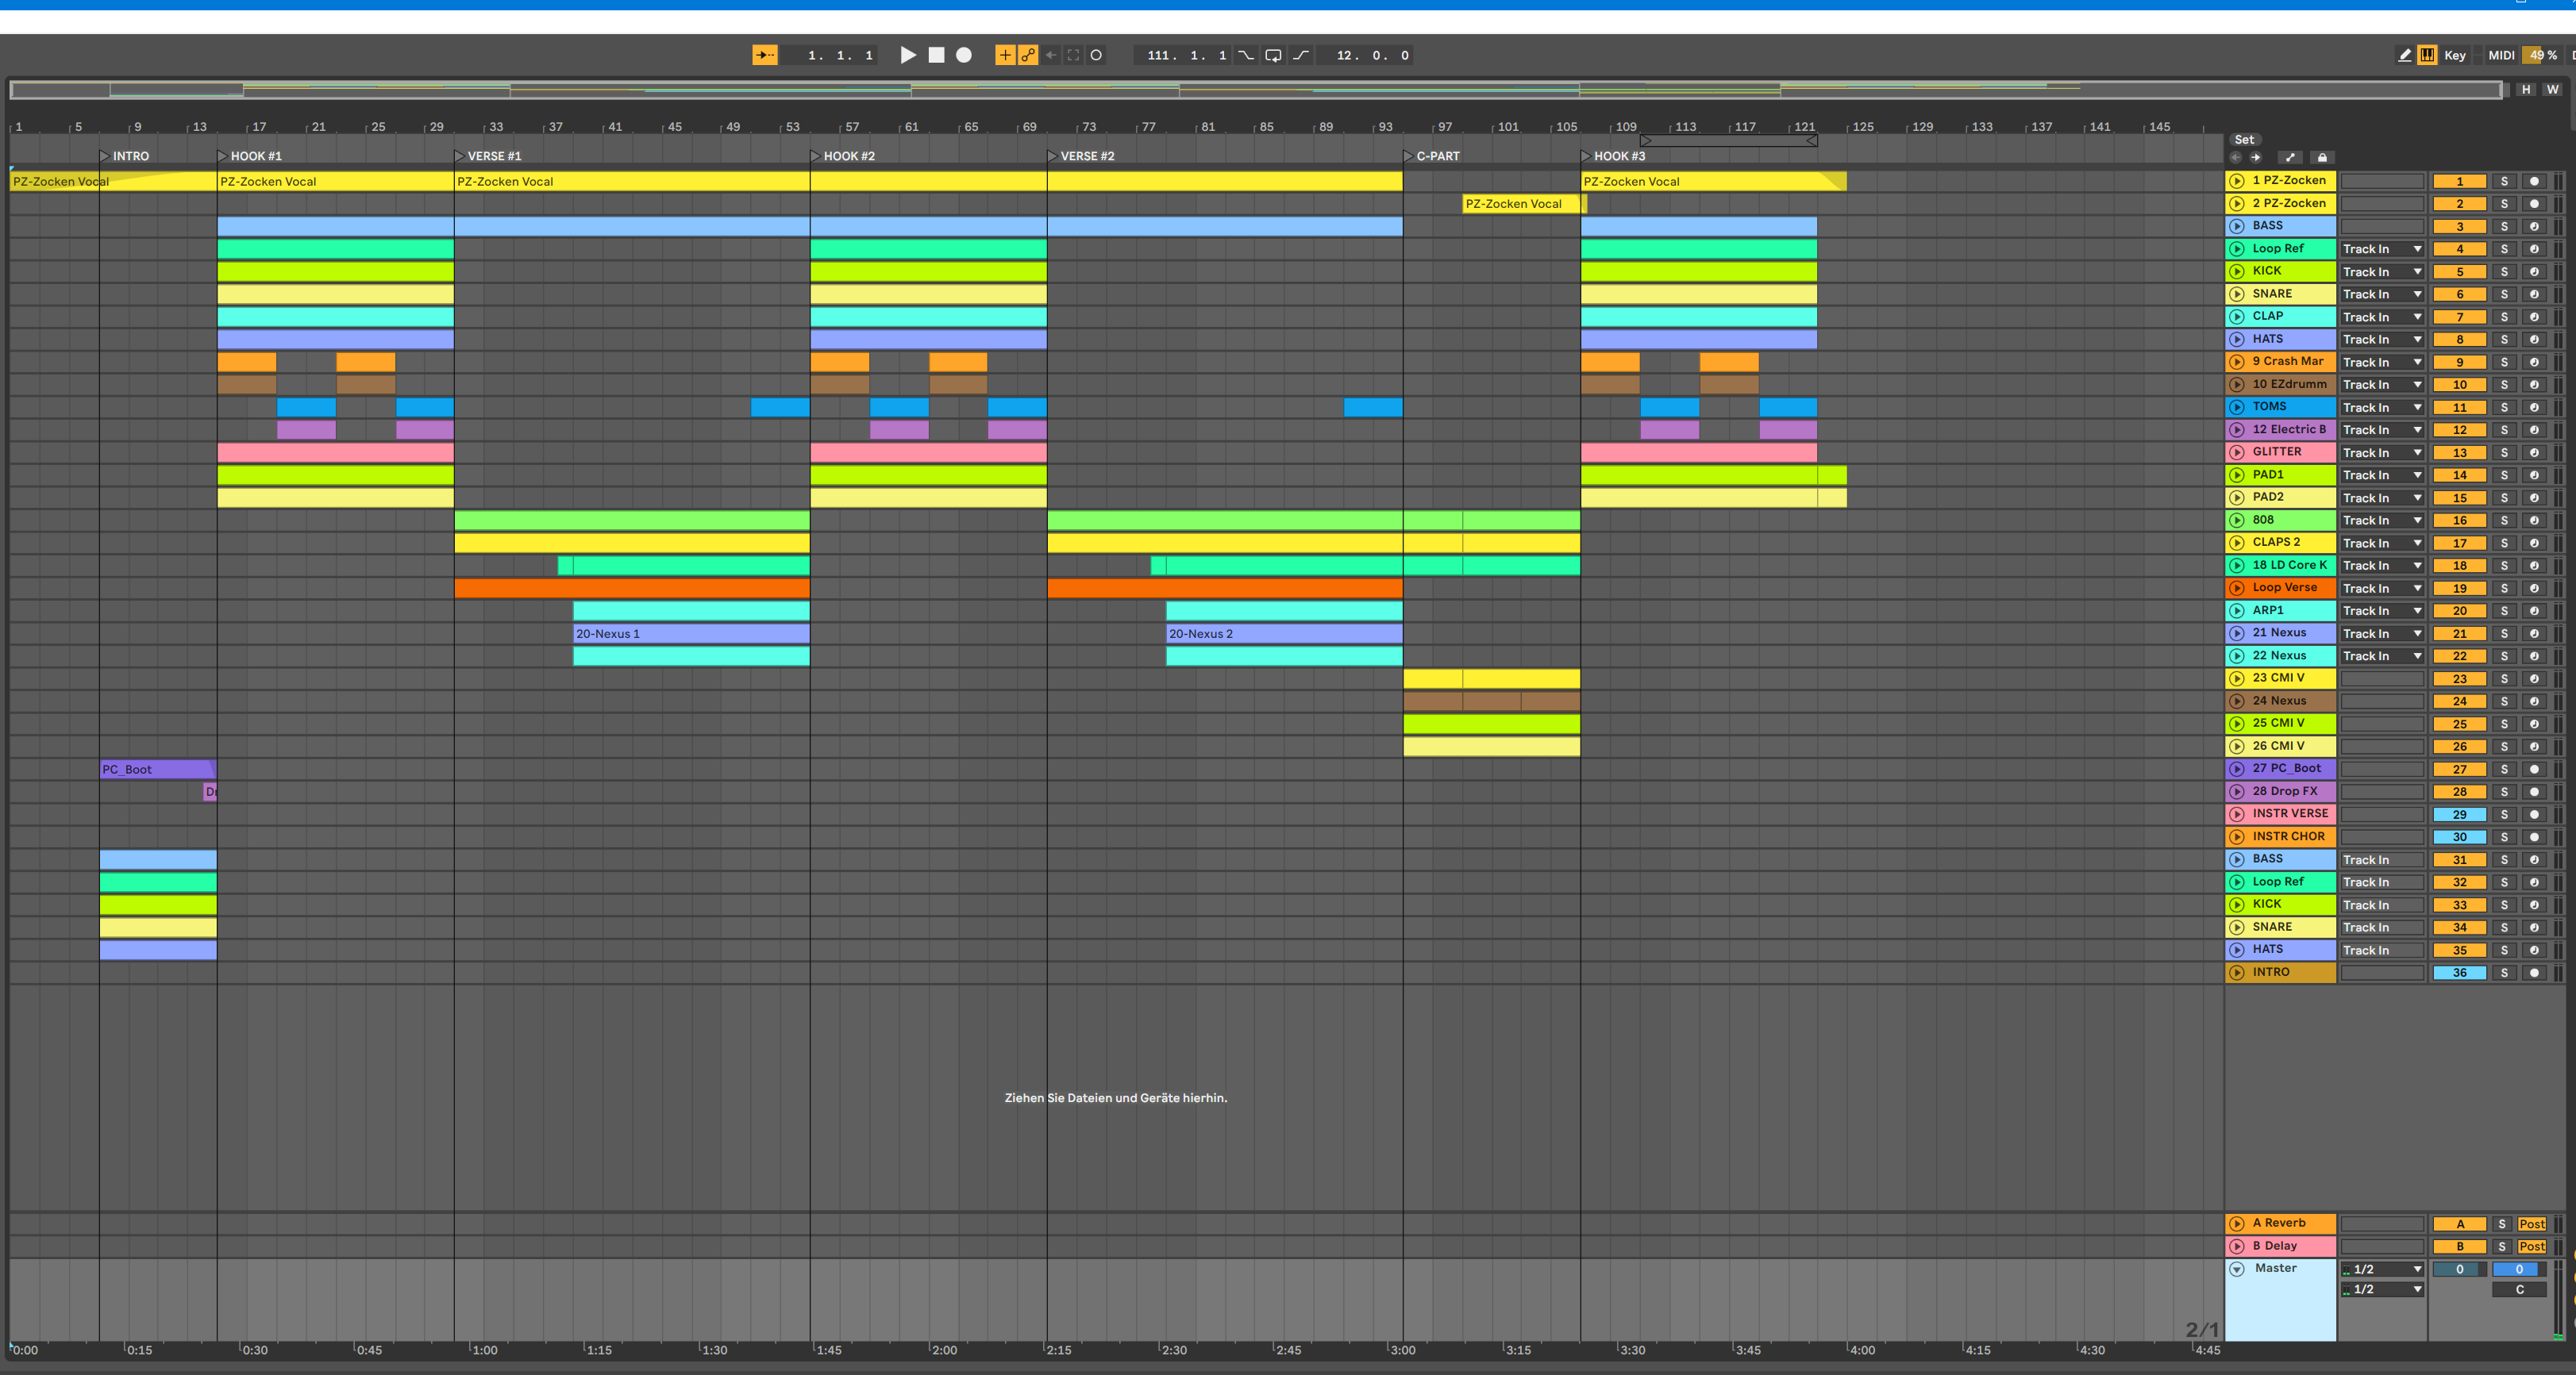Switch on MIDI map mode
The image size is (2576, 1375).
click(2500, 55)
